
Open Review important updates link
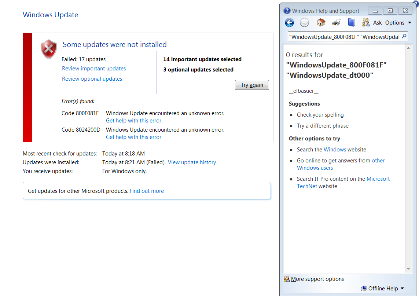click(x=94, y=69)
